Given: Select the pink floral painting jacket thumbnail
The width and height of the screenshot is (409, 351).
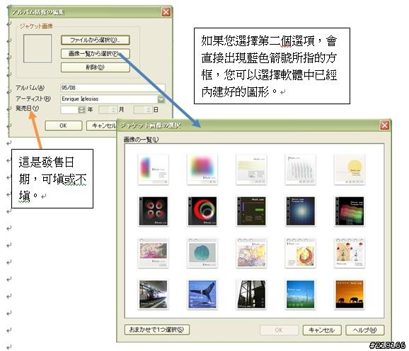Looking at the screenshot, I should [153, 253].
